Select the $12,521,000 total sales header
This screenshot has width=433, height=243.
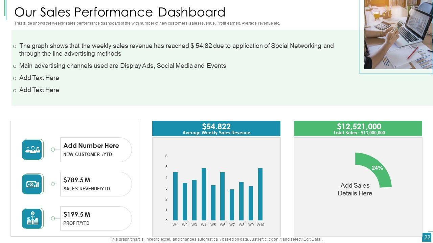[x=359, y=127]
